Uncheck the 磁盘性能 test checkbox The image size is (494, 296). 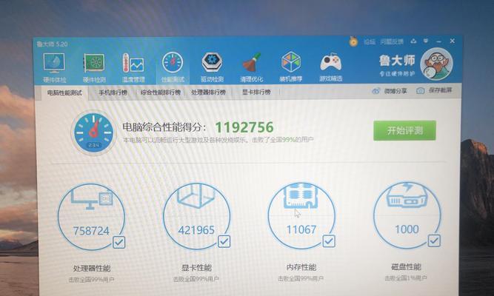point(434,241)
